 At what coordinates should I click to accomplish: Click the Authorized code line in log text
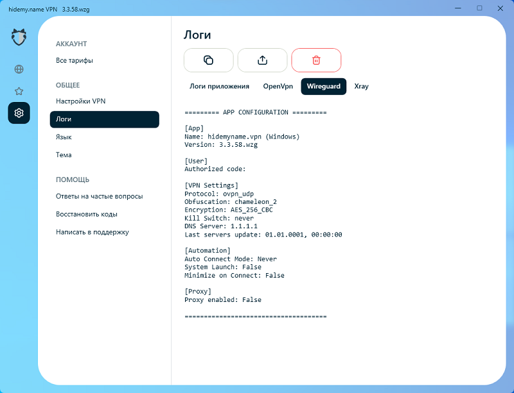(215, 169)
